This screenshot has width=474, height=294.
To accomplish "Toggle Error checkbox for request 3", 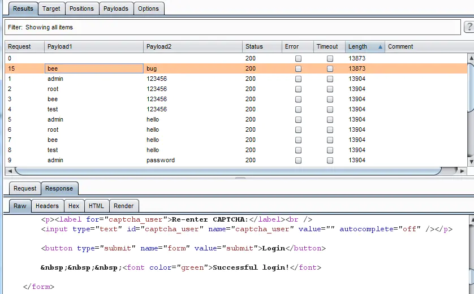I will pos(298,100).
